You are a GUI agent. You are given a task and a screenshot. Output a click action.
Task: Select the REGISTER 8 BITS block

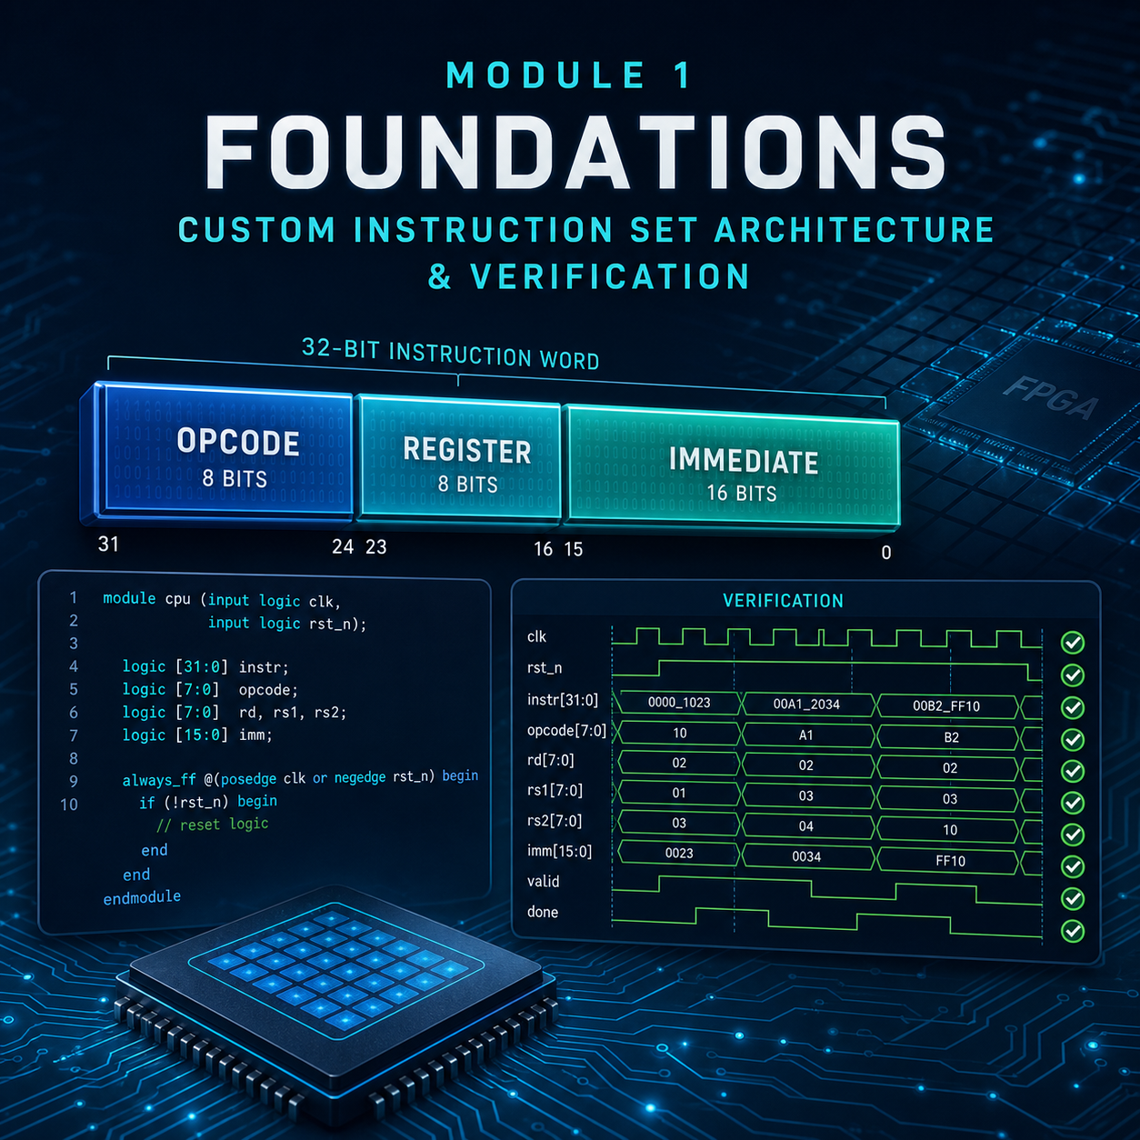(x=459, y=459)
